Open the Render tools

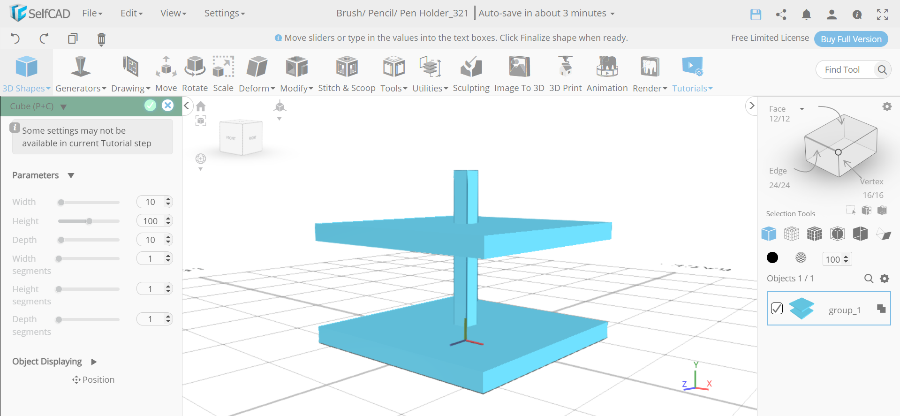click(650, 73)
